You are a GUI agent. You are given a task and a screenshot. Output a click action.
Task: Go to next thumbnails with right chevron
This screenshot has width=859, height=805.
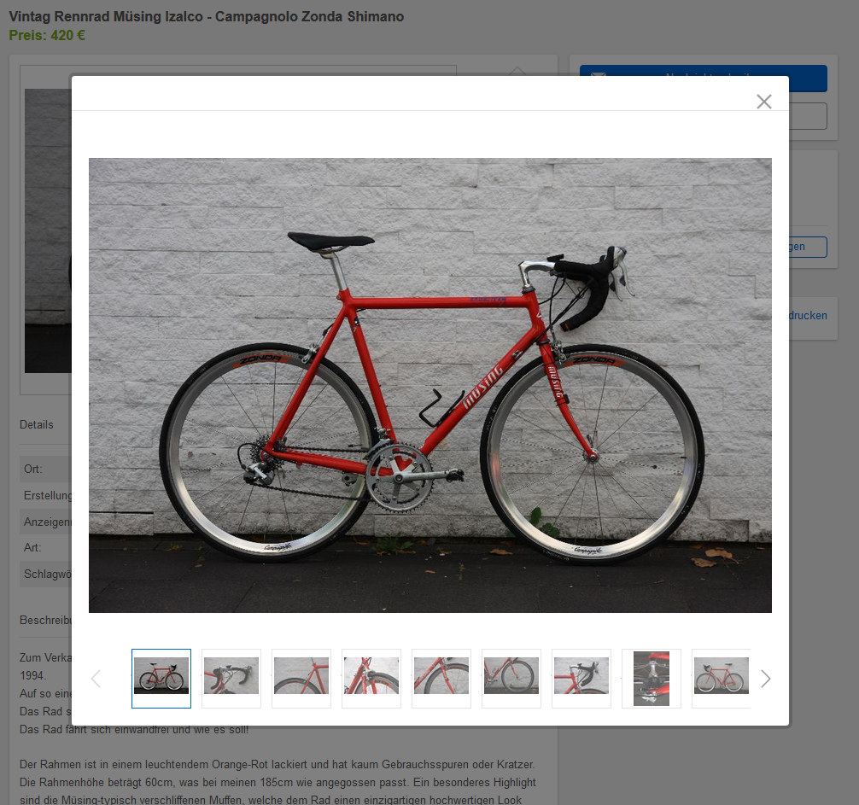click(765, 679)
